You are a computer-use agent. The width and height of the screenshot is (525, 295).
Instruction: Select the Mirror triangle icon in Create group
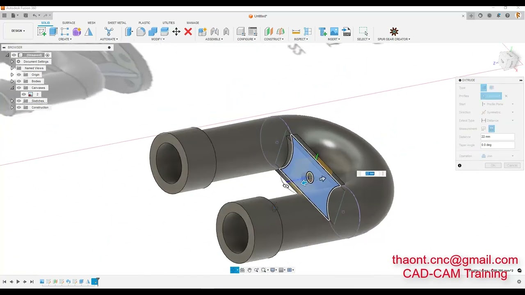coord(89,32)
